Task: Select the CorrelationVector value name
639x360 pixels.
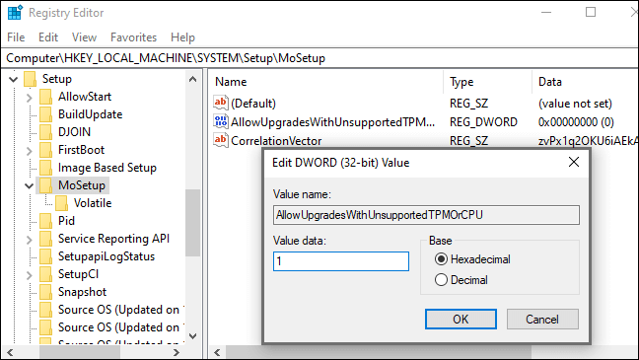Action: 276,141
